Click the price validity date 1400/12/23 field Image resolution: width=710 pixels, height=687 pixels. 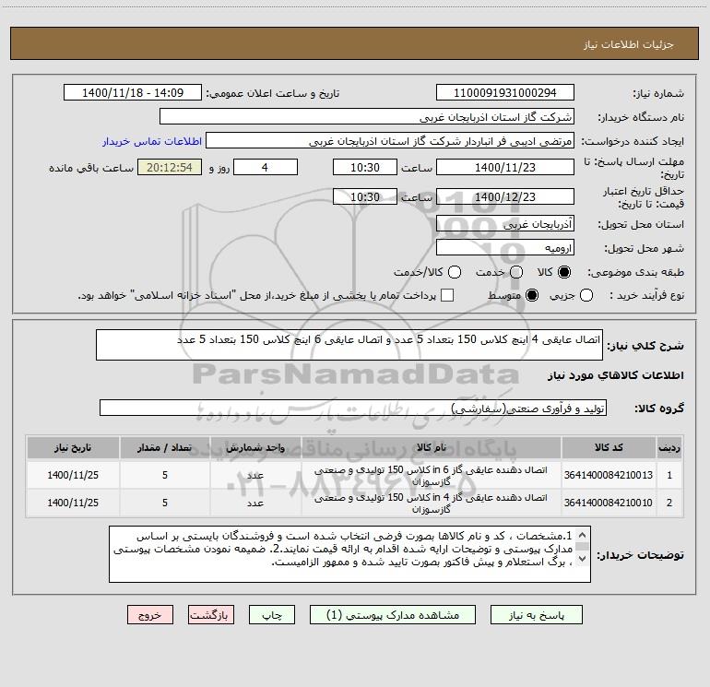tap(505, 196)
